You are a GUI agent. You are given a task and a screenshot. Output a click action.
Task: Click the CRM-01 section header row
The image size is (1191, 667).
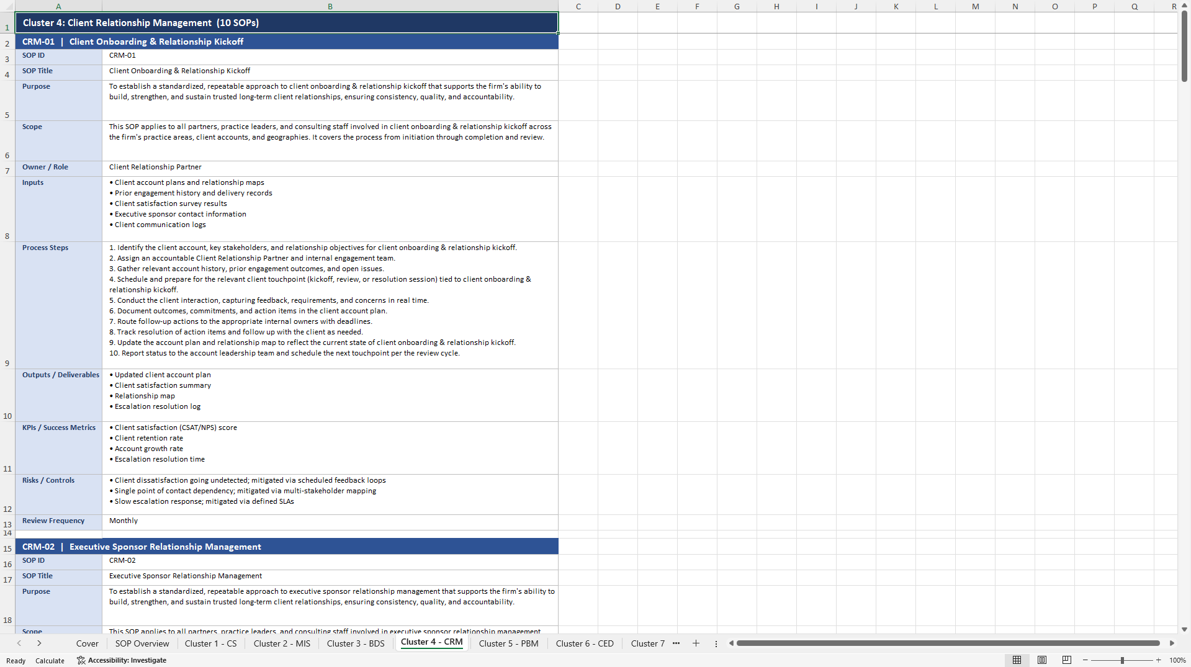[x=287, y=42]
